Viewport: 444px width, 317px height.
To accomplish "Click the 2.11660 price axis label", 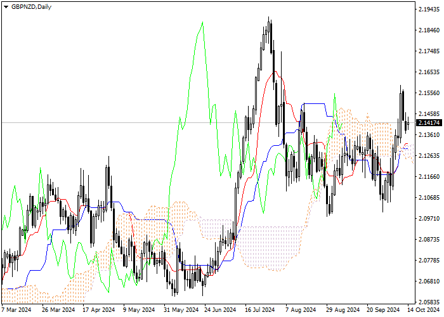I will click(x=429, y=177).
